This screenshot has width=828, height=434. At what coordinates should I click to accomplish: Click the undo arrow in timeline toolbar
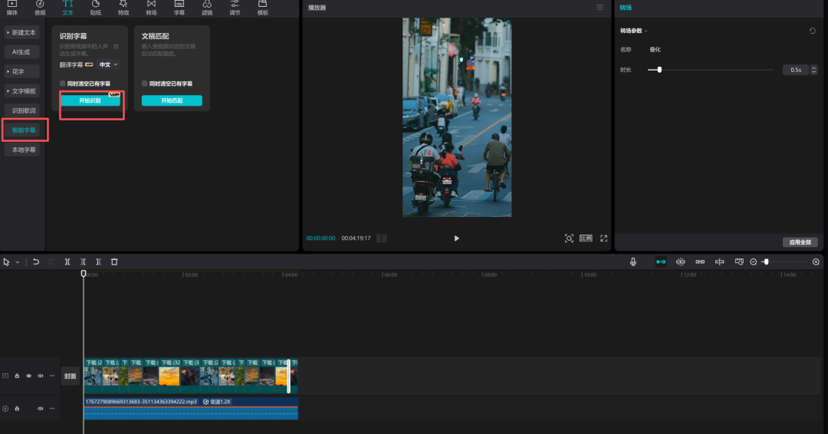[36, 261]
